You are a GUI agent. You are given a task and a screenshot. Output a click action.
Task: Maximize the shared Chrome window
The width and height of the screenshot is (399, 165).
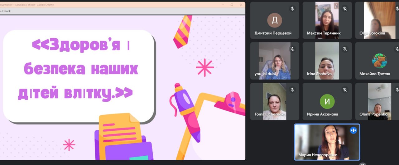[x=232, y=5]
